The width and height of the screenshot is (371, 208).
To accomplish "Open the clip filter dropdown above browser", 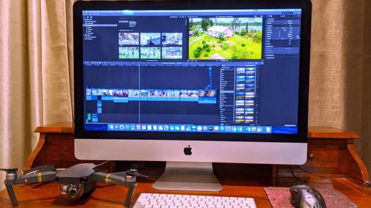I will tap(174, 17).
